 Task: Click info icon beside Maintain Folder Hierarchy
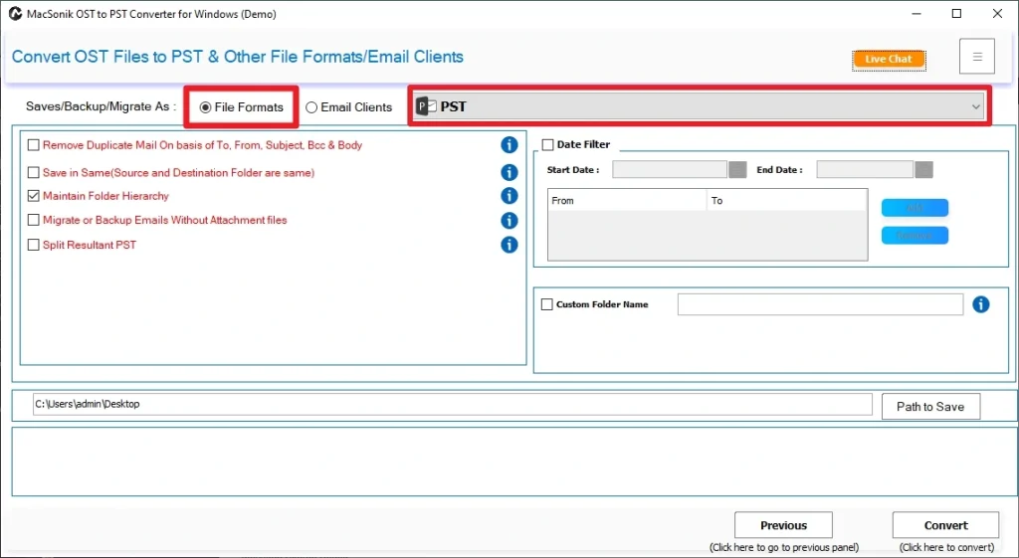click(509, 196)
